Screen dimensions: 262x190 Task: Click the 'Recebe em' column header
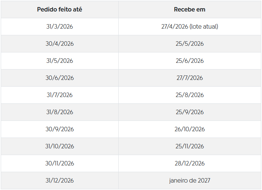click(x=190, y=10)
